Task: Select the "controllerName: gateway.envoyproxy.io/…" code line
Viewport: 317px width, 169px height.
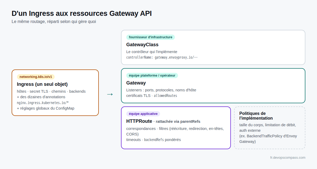Action: tap(162, 57)
